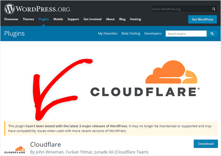The height and width of the screenshot is (156, 221).
Task: Navigate to the About page
Action: (110, 19)
